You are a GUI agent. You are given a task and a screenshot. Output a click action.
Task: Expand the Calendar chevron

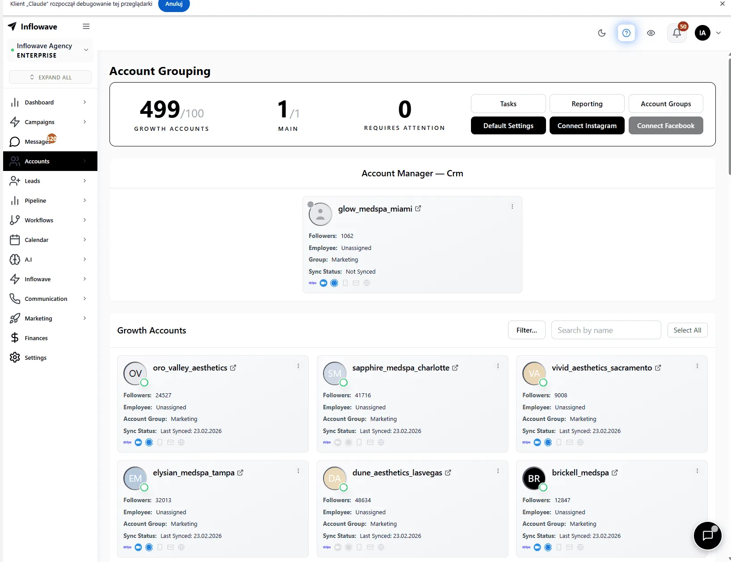85,240
